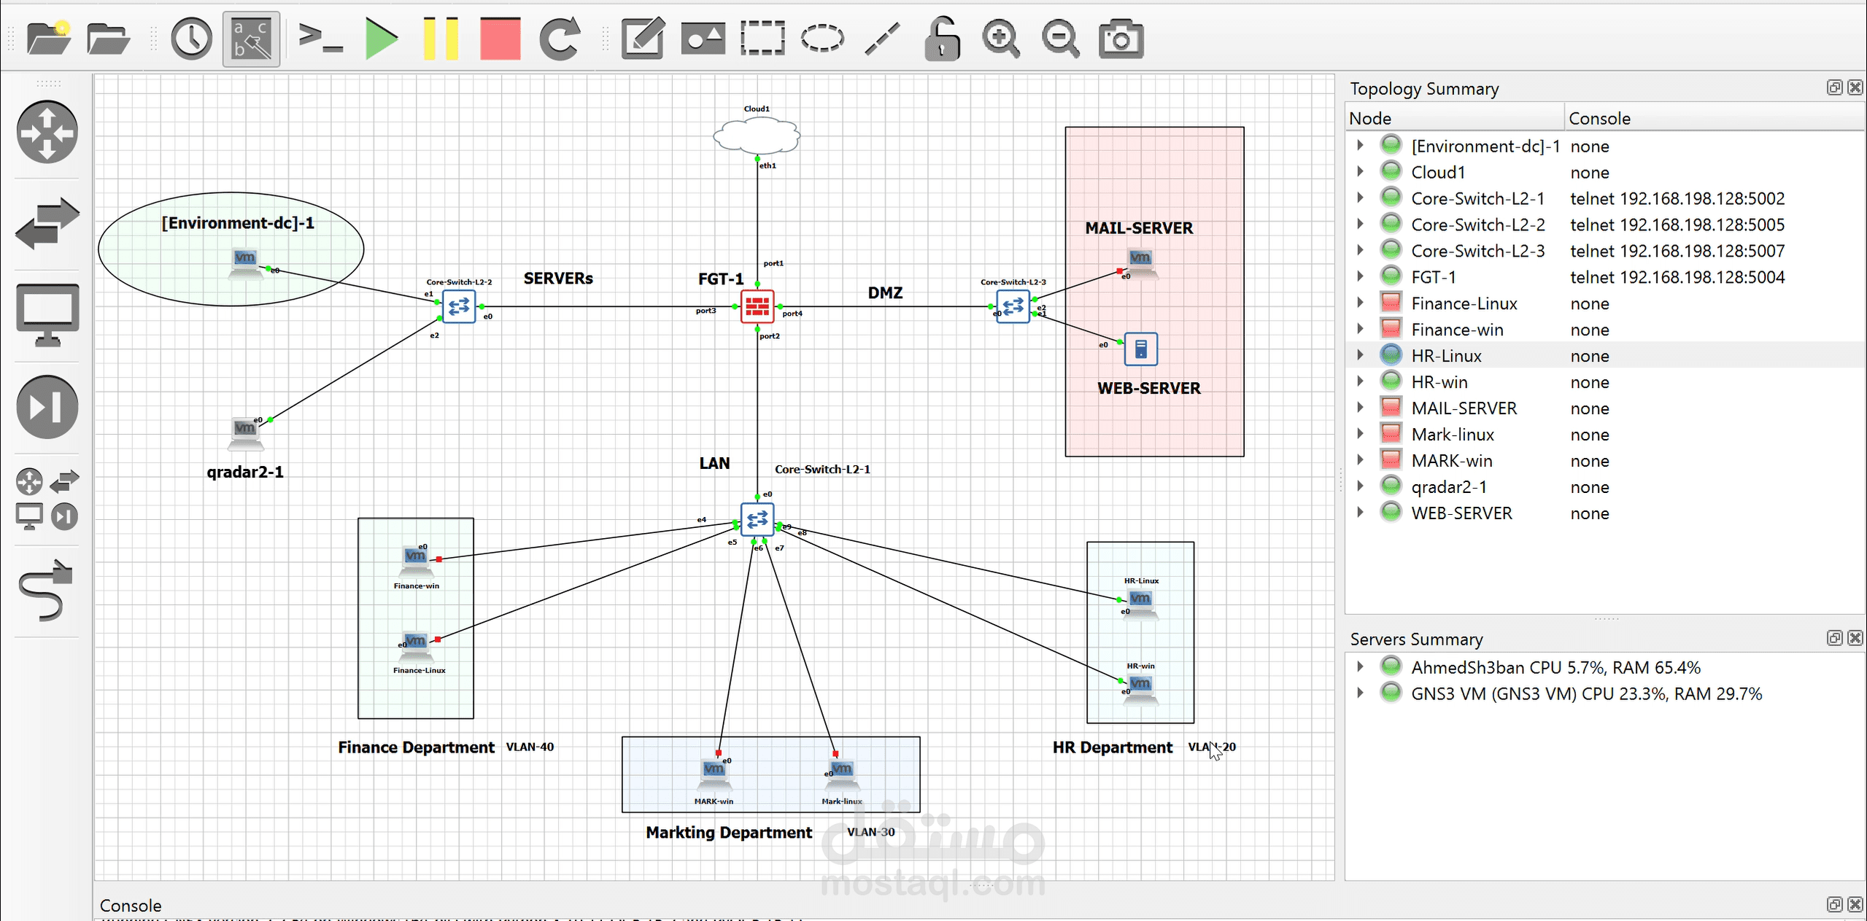Select the Add a note tool
Screen dimensions: 1867x921
tap(643, 39)
